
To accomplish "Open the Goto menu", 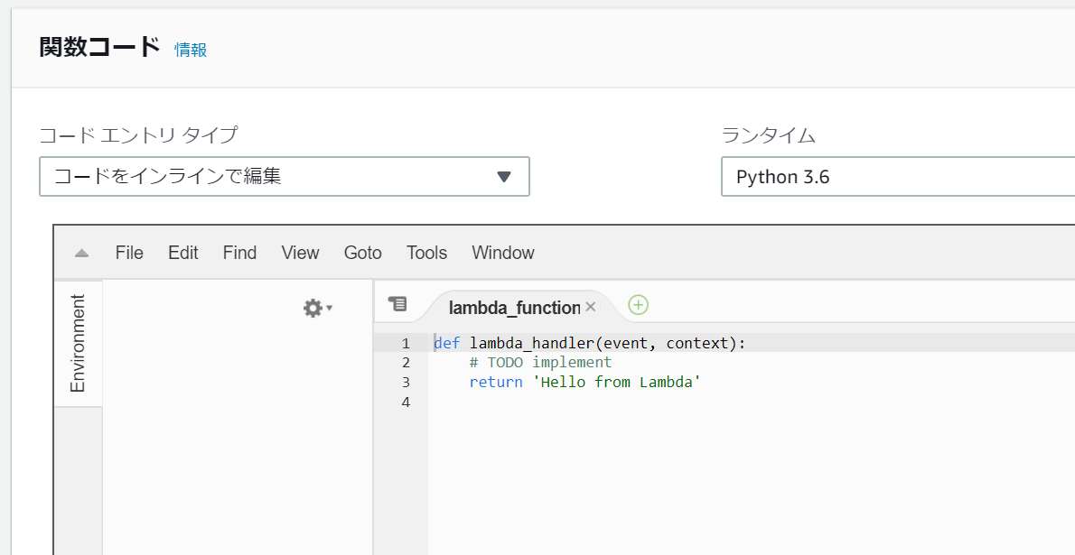I will pos(362,254).
